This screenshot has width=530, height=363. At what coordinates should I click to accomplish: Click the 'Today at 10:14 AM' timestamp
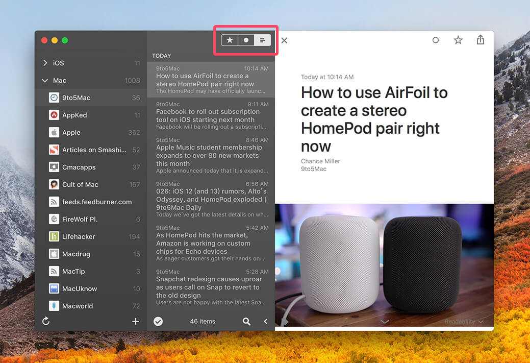pyautogui.click(x=327, y=77)
